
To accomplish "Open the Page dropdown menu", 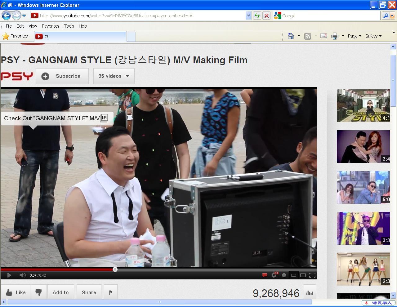I will pos(354,36).
